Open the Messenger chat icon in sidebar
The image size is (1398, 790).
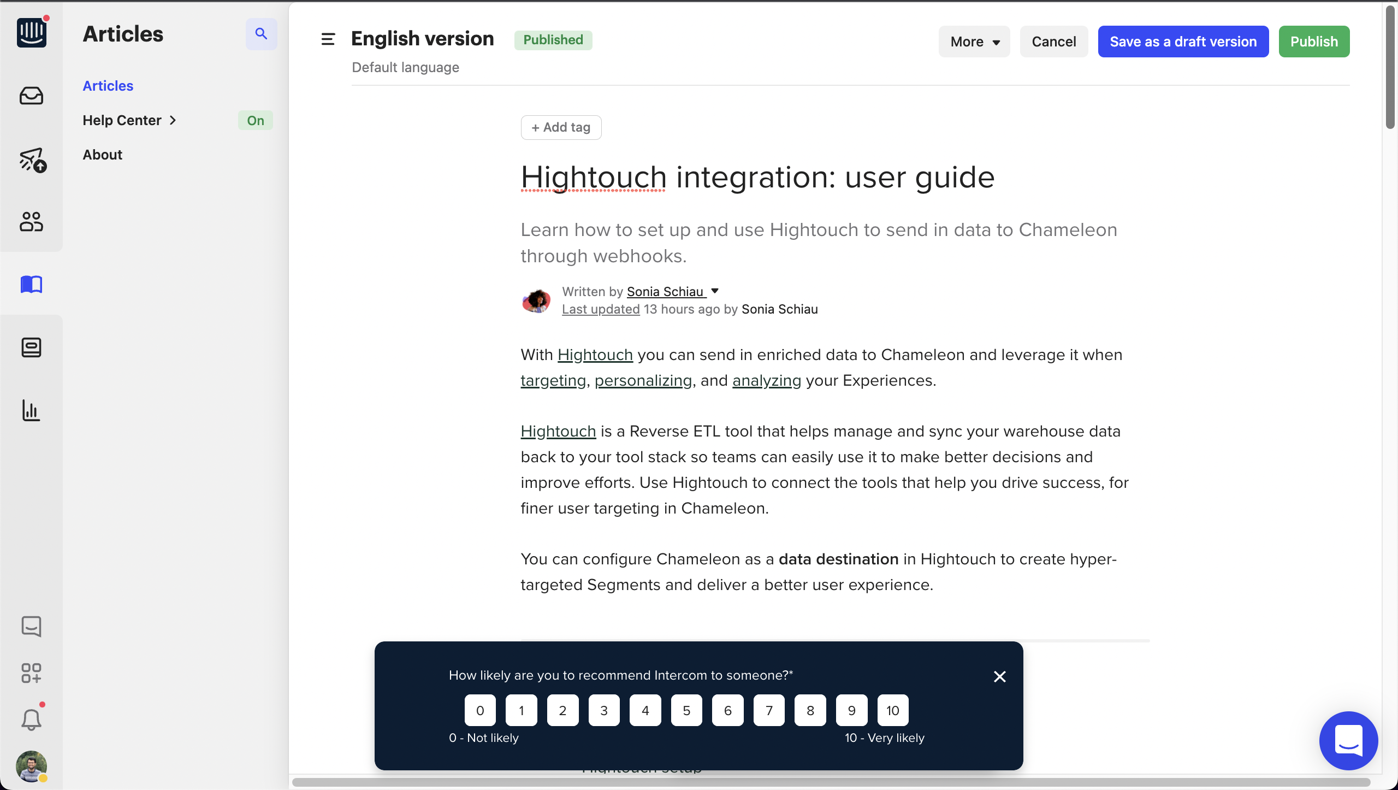tap(31, 626)
